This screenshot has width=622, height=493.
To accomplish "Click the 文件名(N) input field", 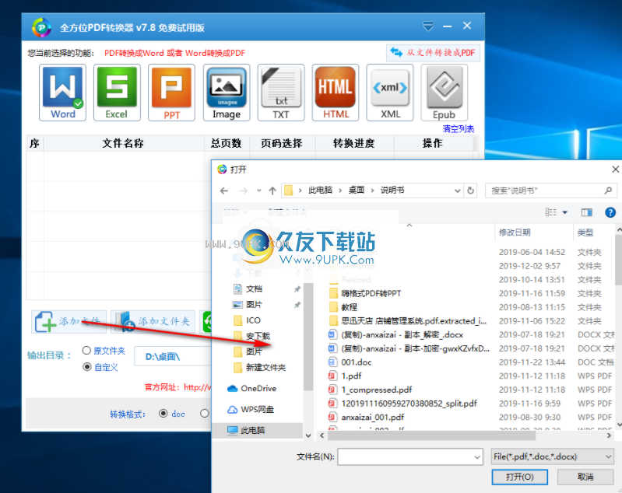I will [x=410, y=456].
